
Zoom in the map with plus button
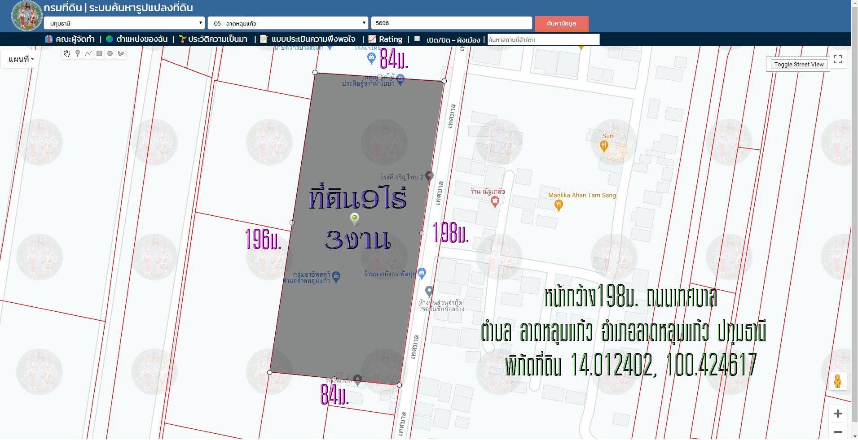coord(837,414)
